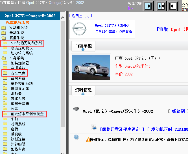Click the 安全气囊 folder icon

5,73
